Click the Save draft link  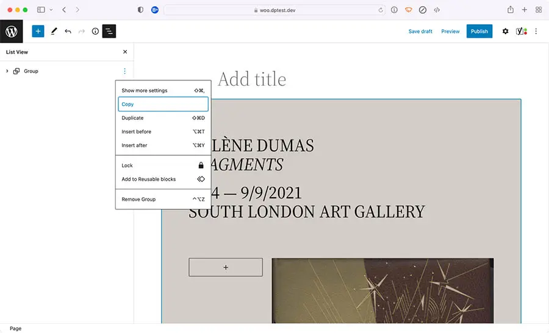click(x=420, y=31)
